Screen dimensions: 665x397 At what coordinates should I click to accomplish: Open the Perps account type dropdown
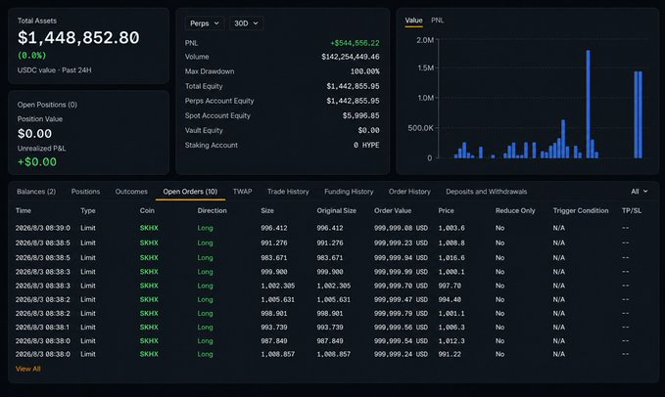point(205,23)
